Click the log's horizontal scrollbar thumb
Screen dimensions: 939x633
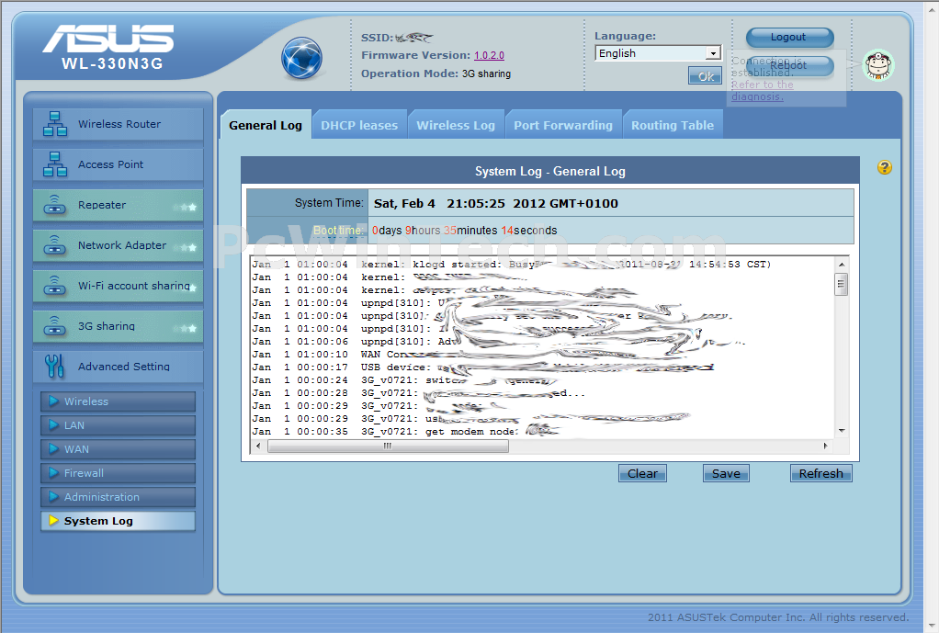pyautogui.click(x=388, y=446)
